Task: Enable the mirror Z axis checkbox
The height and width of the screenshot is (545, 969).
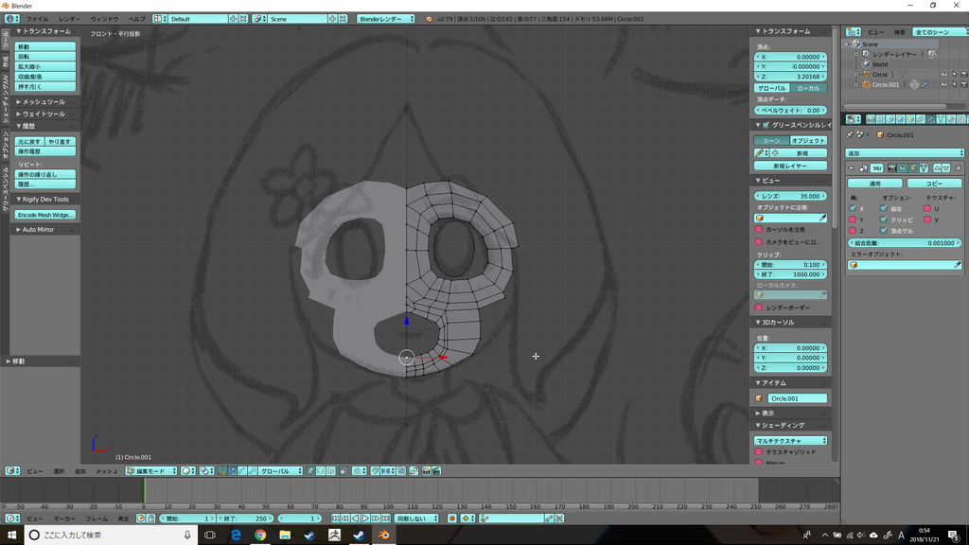Action: tap(853, 231)
